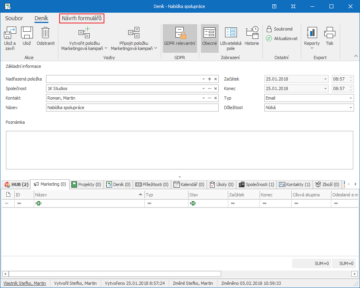Click the horizontal scrollbar thumb
The height and width of the screenshot is (288, 360).
tap(115, 274)
